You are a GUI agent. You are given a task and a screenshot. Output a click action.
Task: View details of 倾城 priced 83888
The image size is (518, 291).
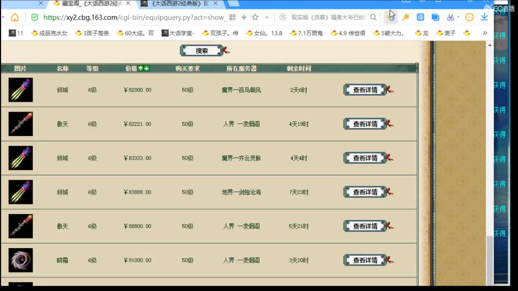(365, 192)
